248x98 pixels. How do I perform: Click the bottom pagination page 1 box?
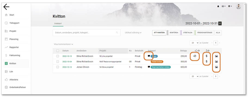[x=216, y=76]
